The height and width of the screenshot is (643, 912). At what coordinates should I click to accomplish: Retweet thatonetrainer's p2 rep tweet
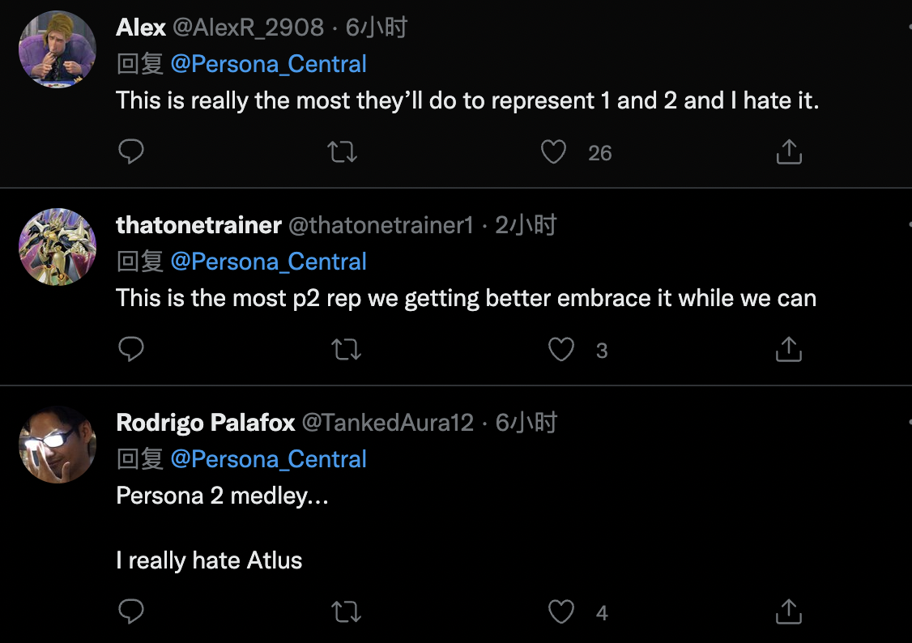[x=347, y=349]
